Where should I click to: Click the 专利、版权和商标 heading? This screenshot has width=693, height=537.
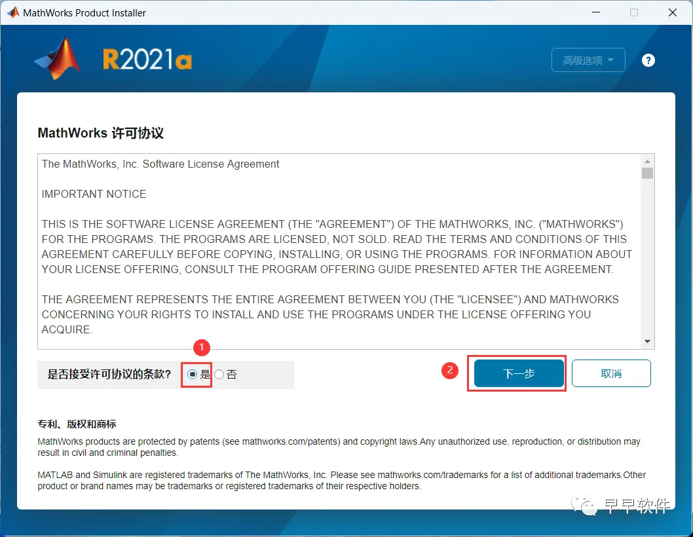point(77,424)
